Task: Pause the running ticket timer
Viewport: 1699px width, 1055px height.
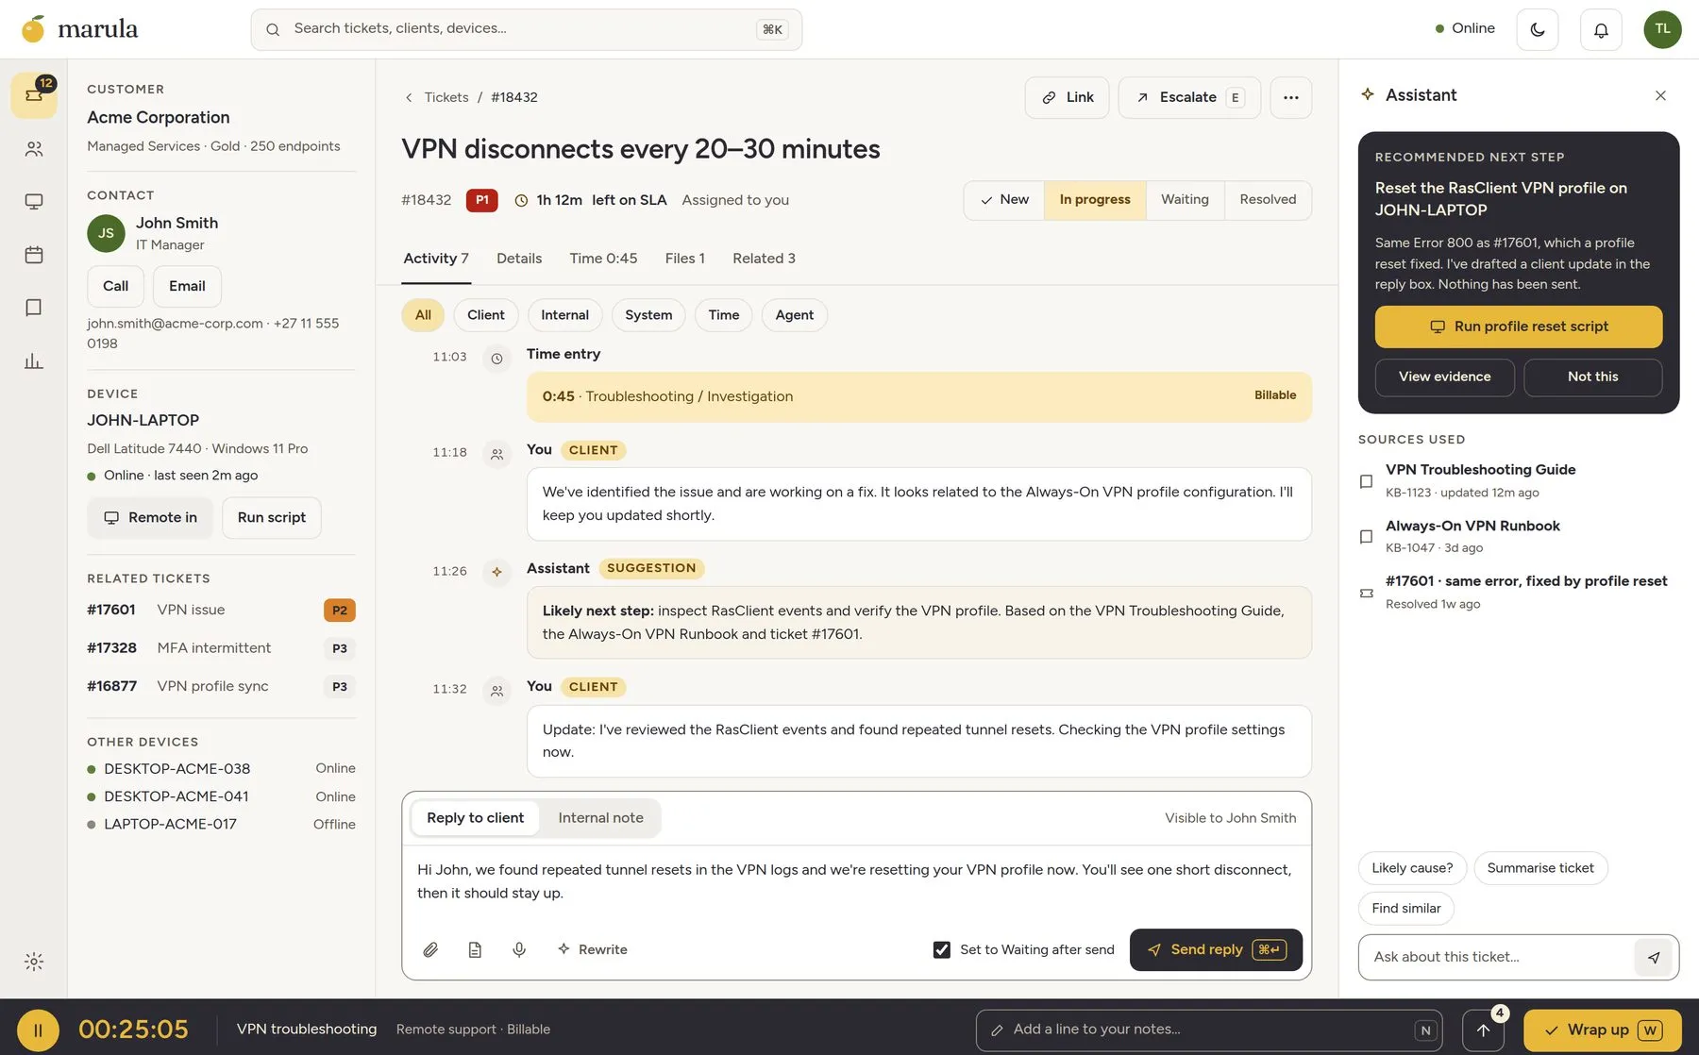Action: pyautogui.click(x=38, y=1030)
